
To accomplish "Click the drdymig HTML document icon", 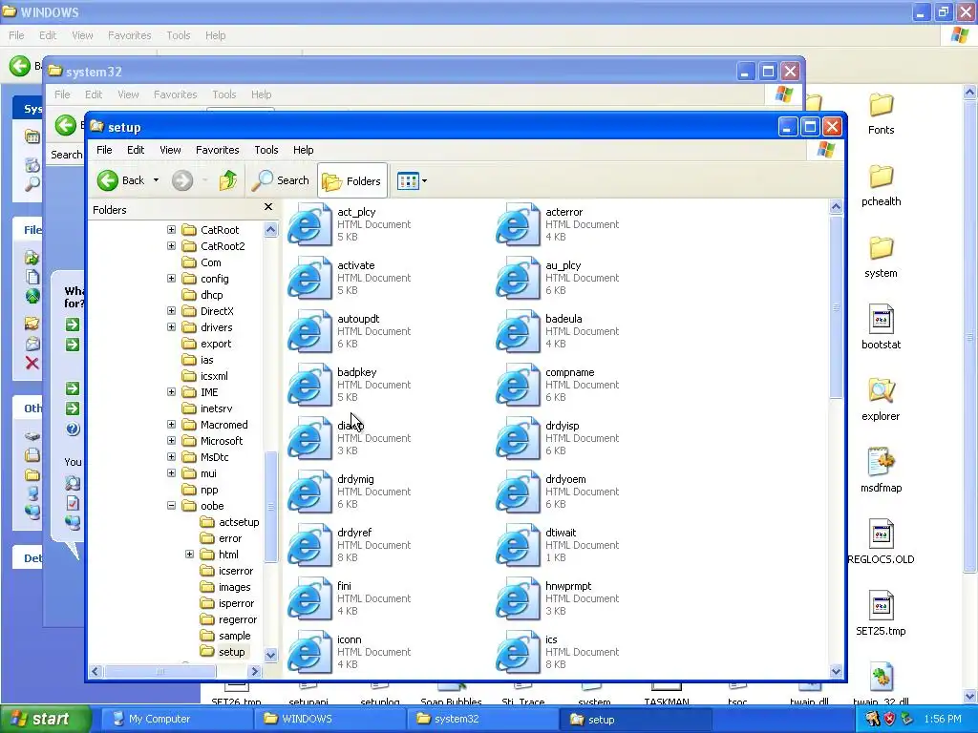I will coord(310,492).
